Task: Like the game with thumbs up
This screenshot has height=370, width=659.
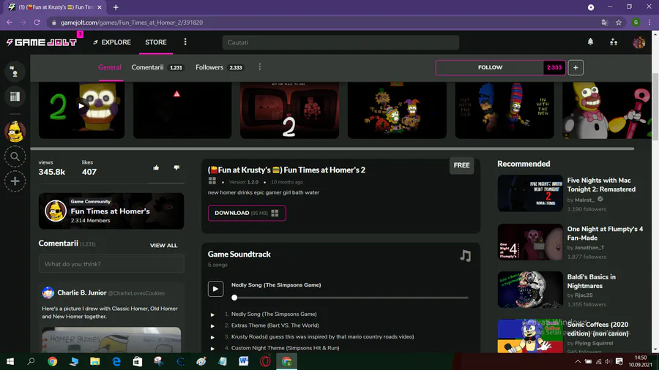Action: click(x=156, y=167)
